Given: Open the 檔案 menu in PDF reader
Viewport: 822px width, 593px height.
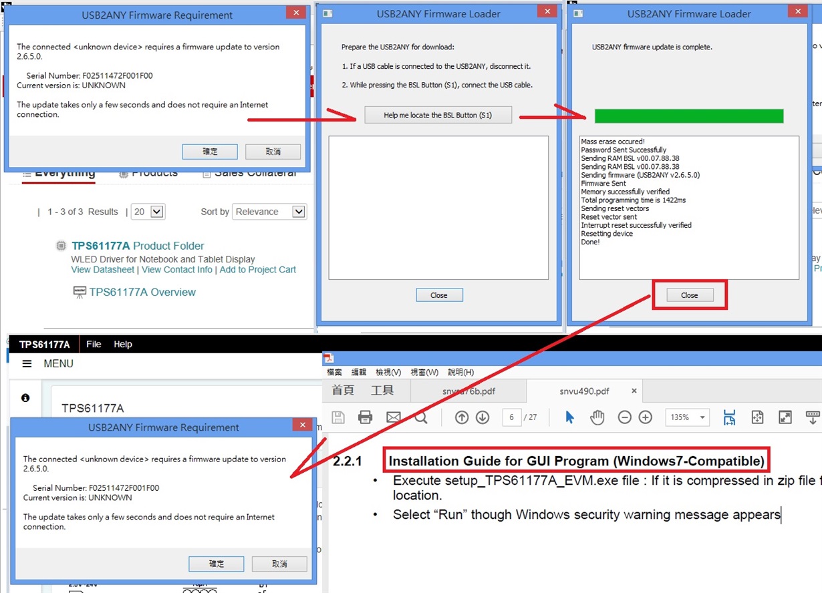Looking at the screenshot, I should [x=334, y=372].
